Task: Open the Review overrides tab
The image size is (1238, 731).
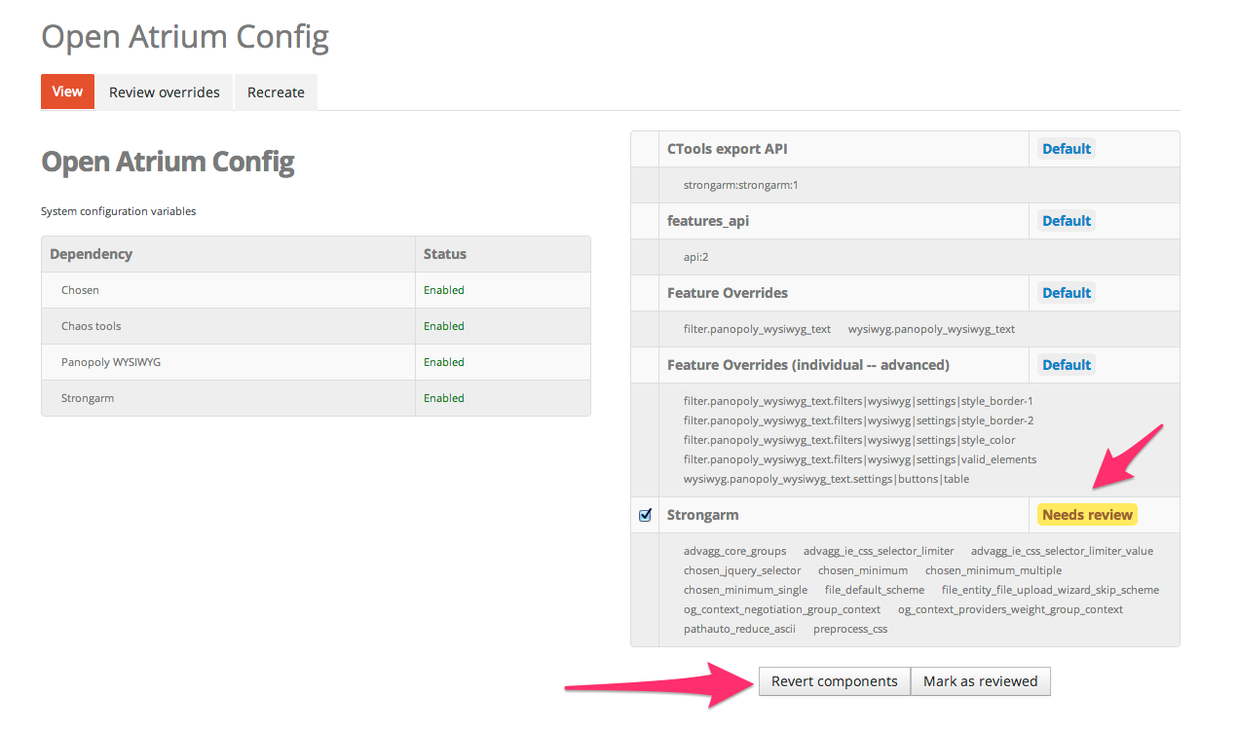Action: click(165, 92)
